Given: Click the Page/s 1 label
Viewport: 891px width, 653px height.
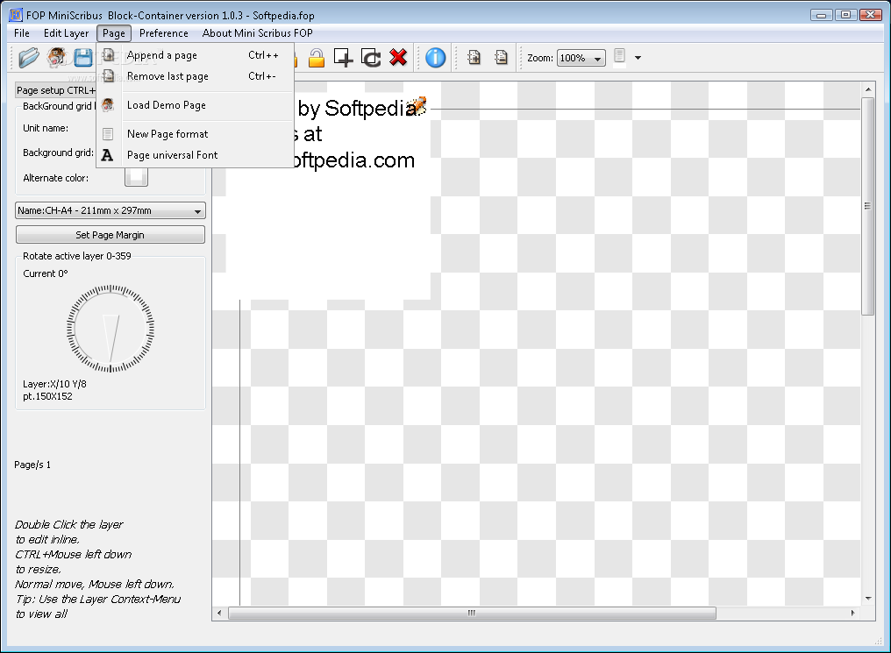Looking at the screenshot, I should [32, 465].
